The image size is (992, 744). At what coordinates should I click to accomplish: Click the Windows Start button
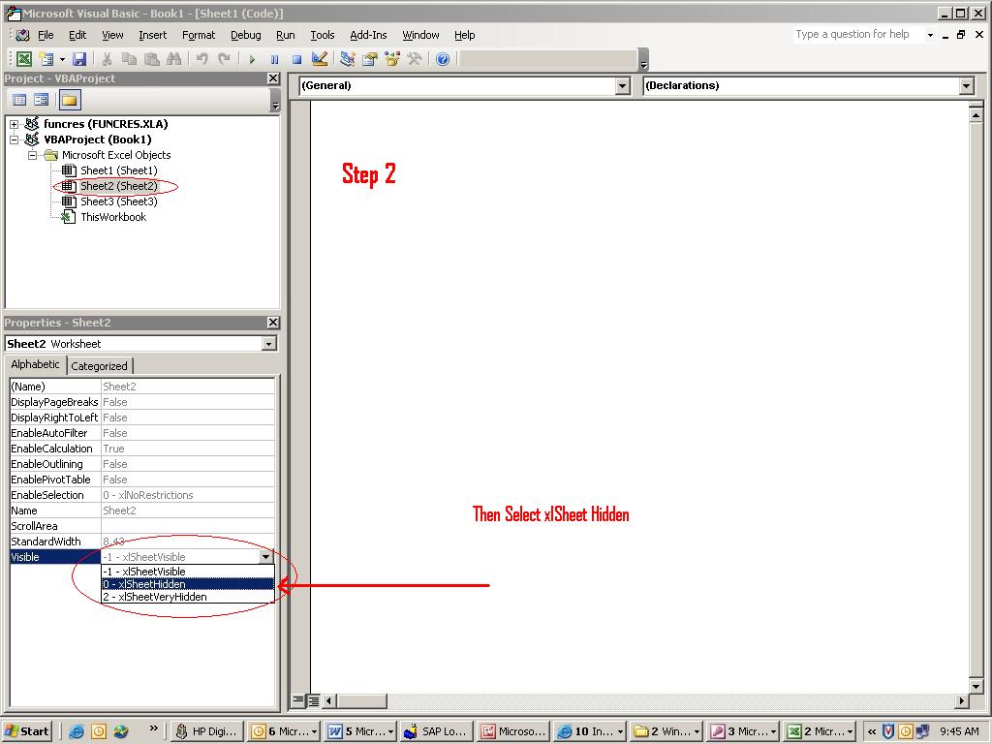pos(27,731)
